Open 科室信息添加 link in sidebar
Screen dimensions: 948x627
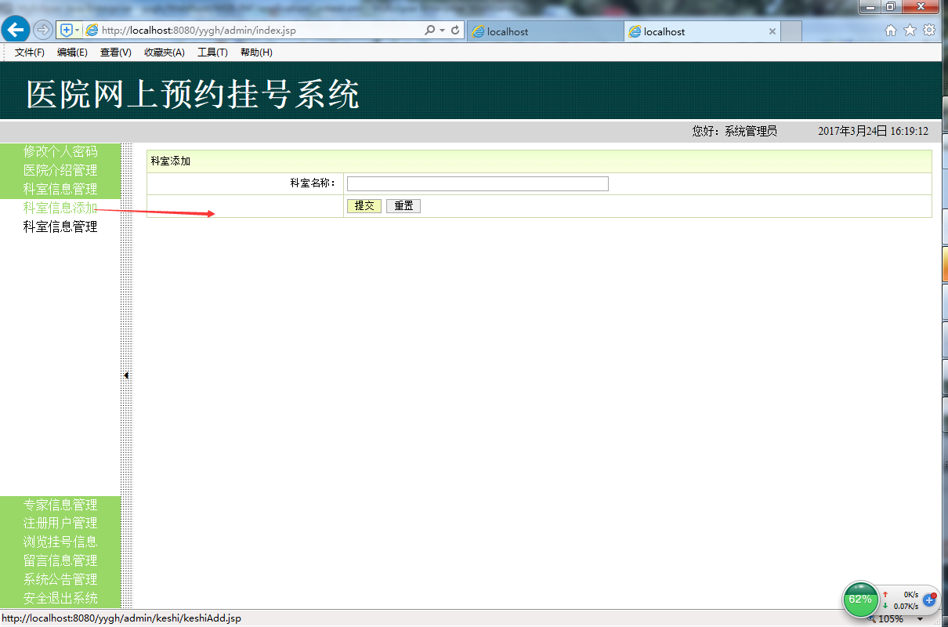(x=60, y=208)
